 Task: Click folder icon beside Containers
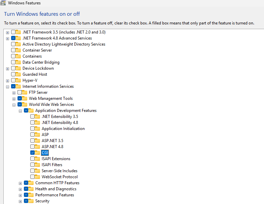pos(18,56)
